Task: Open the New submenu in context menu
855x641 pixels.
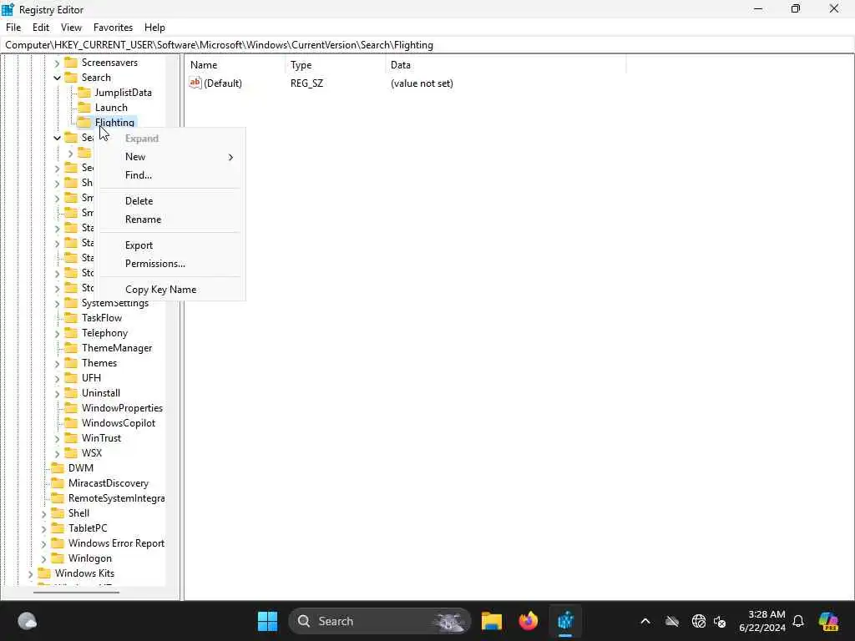Action: (170, 156)
